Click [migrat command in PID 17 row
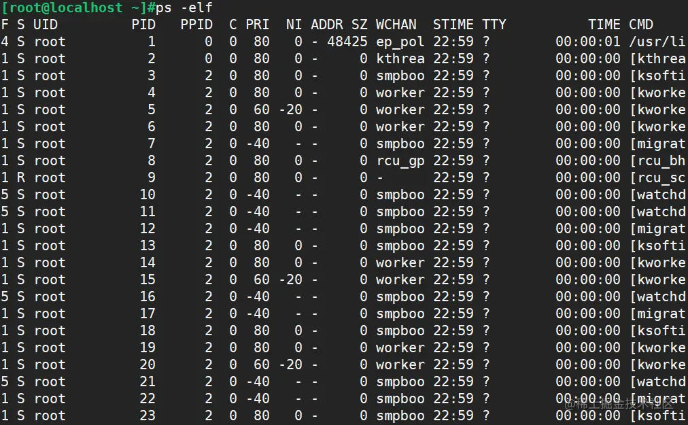 pos(657,313)
